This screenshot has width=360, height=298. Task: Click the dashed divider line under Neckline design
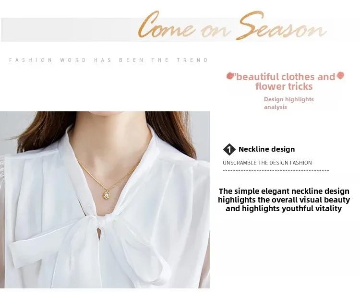[x=276, y=170]
